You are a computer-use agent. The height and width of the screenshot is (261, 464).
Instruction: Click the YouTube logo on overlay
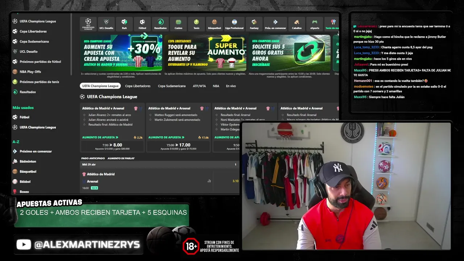pyautogui.click(x=24, y=245)
